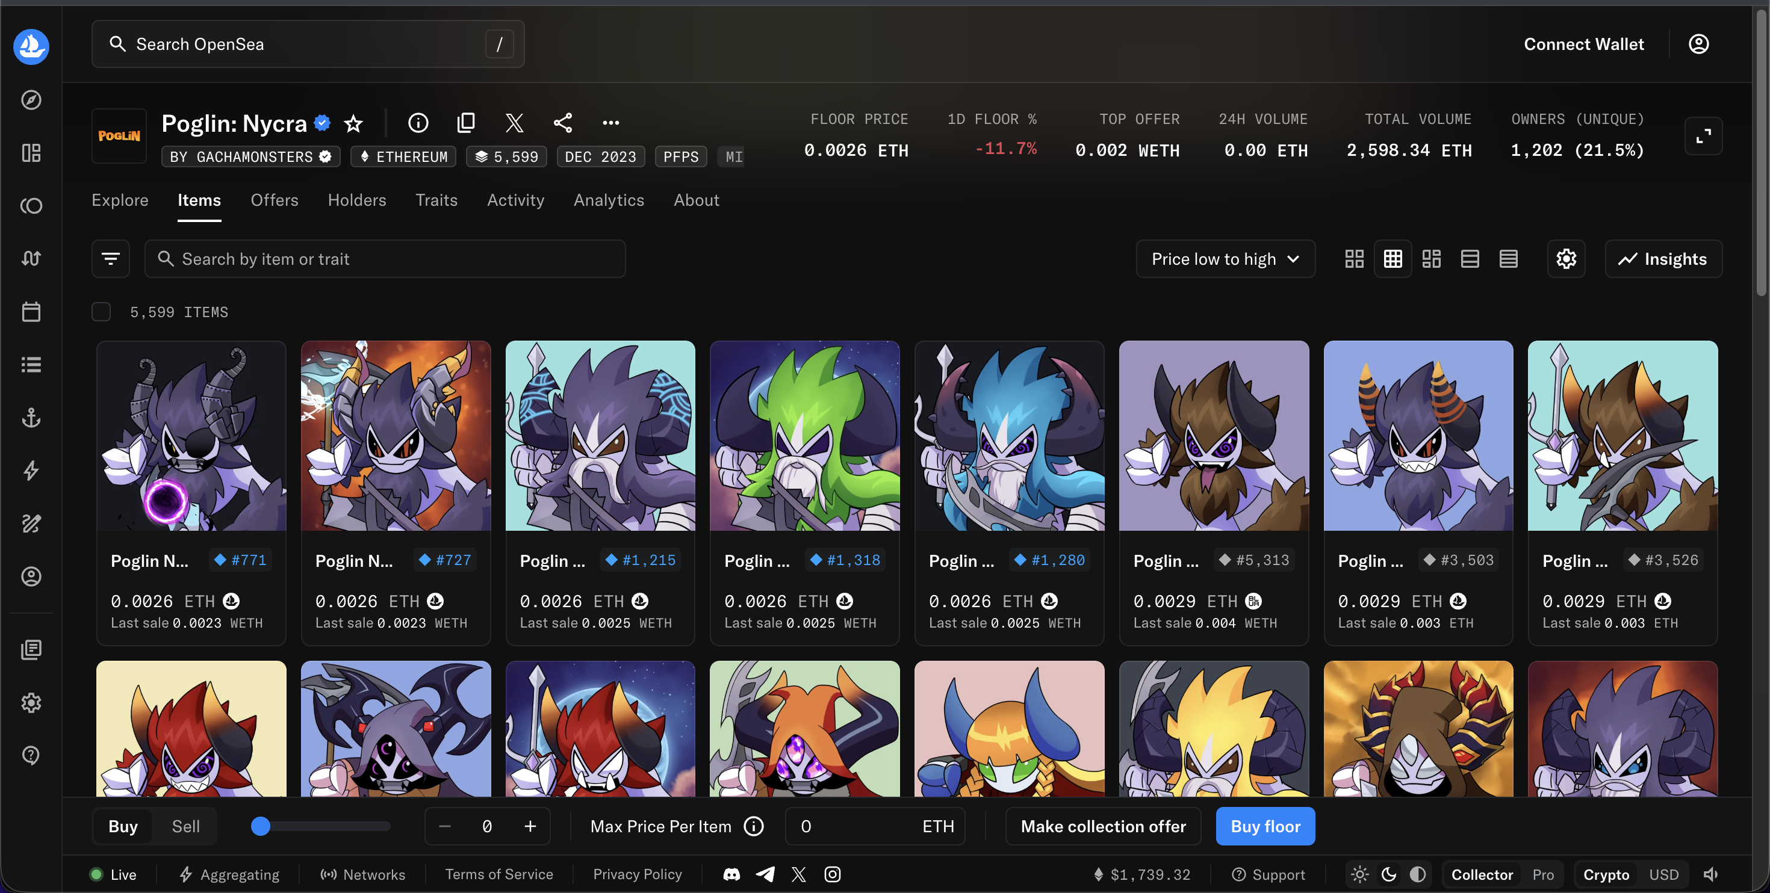1770x893 pixels.
Task: Open the BY GACHAMONSTERS creator link
Action: point(251,156)
